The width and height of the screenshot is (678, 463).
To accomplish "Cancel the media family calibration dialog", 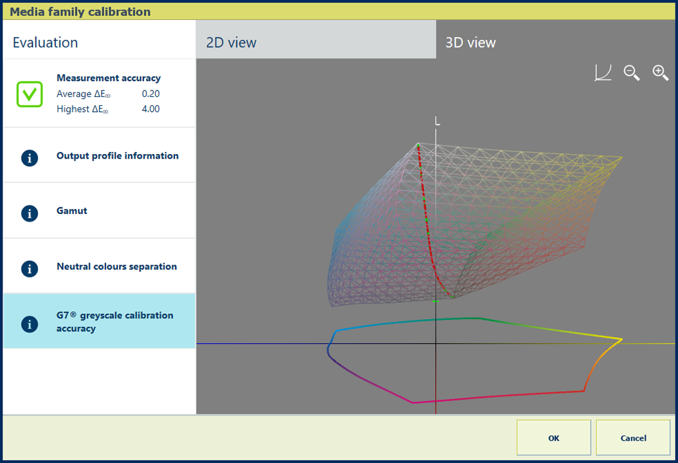I will coord(633,438).
